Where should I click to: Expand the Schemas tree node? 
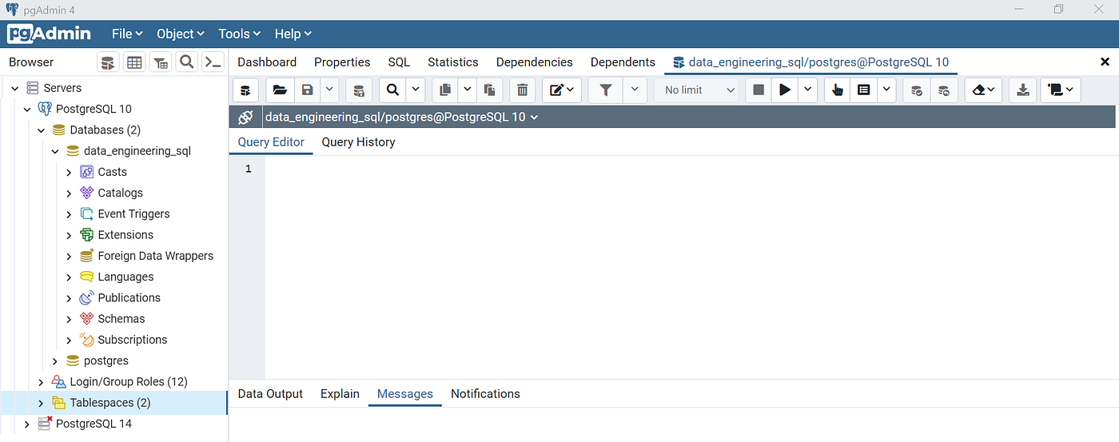(x=69, y=319)
